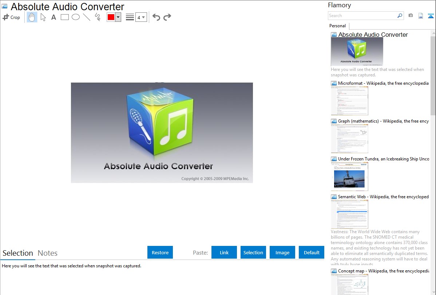Open the color picker dropdown arrow
Image resolution: width=436 pixels, height=295 pixels.
coord(118,17)
